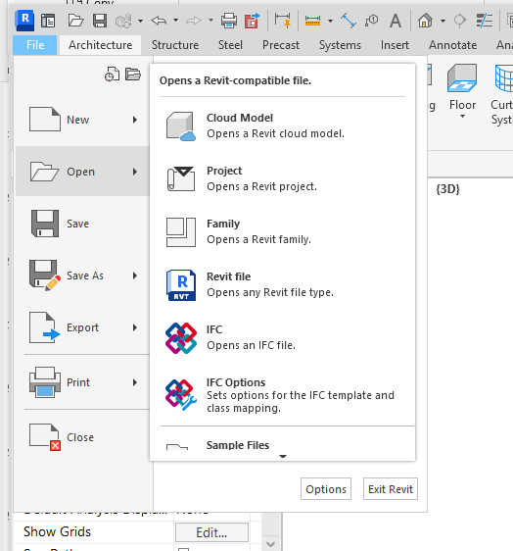
Task: Click the Properties panel scroll-down arrow
Action: click(270, 544)
